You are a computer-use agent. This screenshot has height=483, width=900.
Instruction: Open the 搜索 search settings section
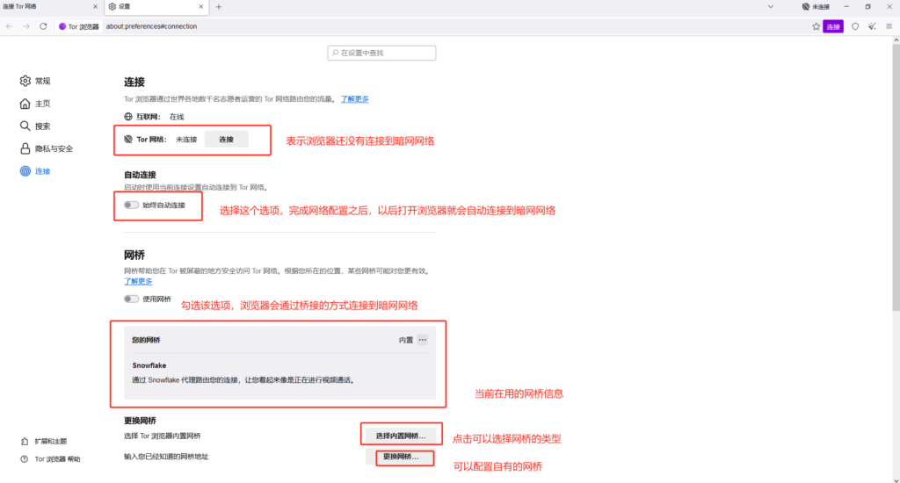35,126
